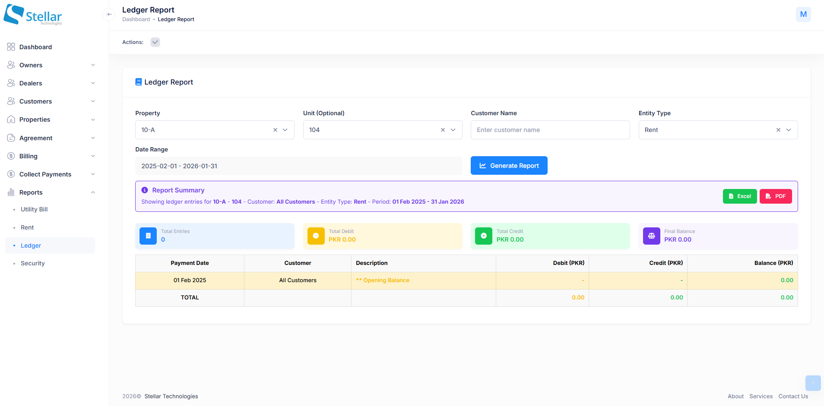The image size is (824, 406).
Task: Select Utility Bill under Reports
Action: [x=34, y=209]
